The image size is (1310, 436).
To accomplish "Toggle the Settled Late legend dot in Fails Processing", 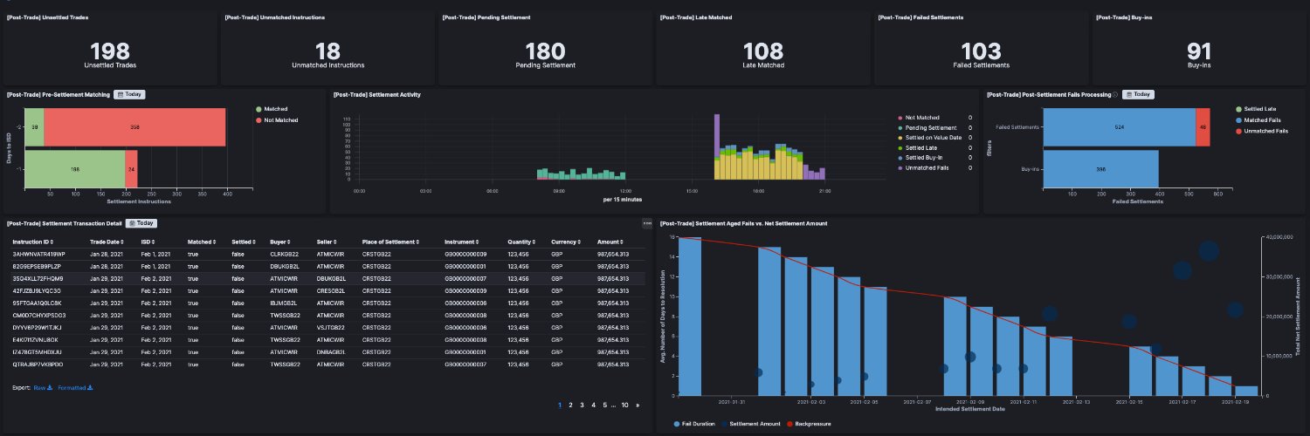I will click(x=1238, y=109).
